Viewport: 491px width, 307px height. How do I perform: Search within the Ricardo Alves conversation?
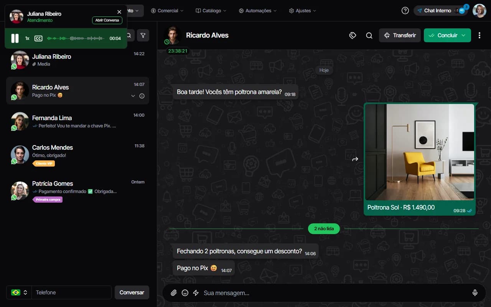369,35
